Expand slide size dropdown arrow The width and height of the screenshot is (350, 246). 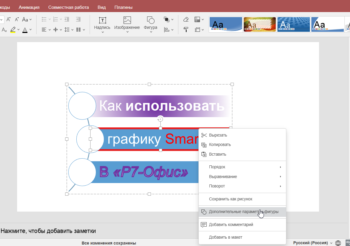click(x=203, y=30)
